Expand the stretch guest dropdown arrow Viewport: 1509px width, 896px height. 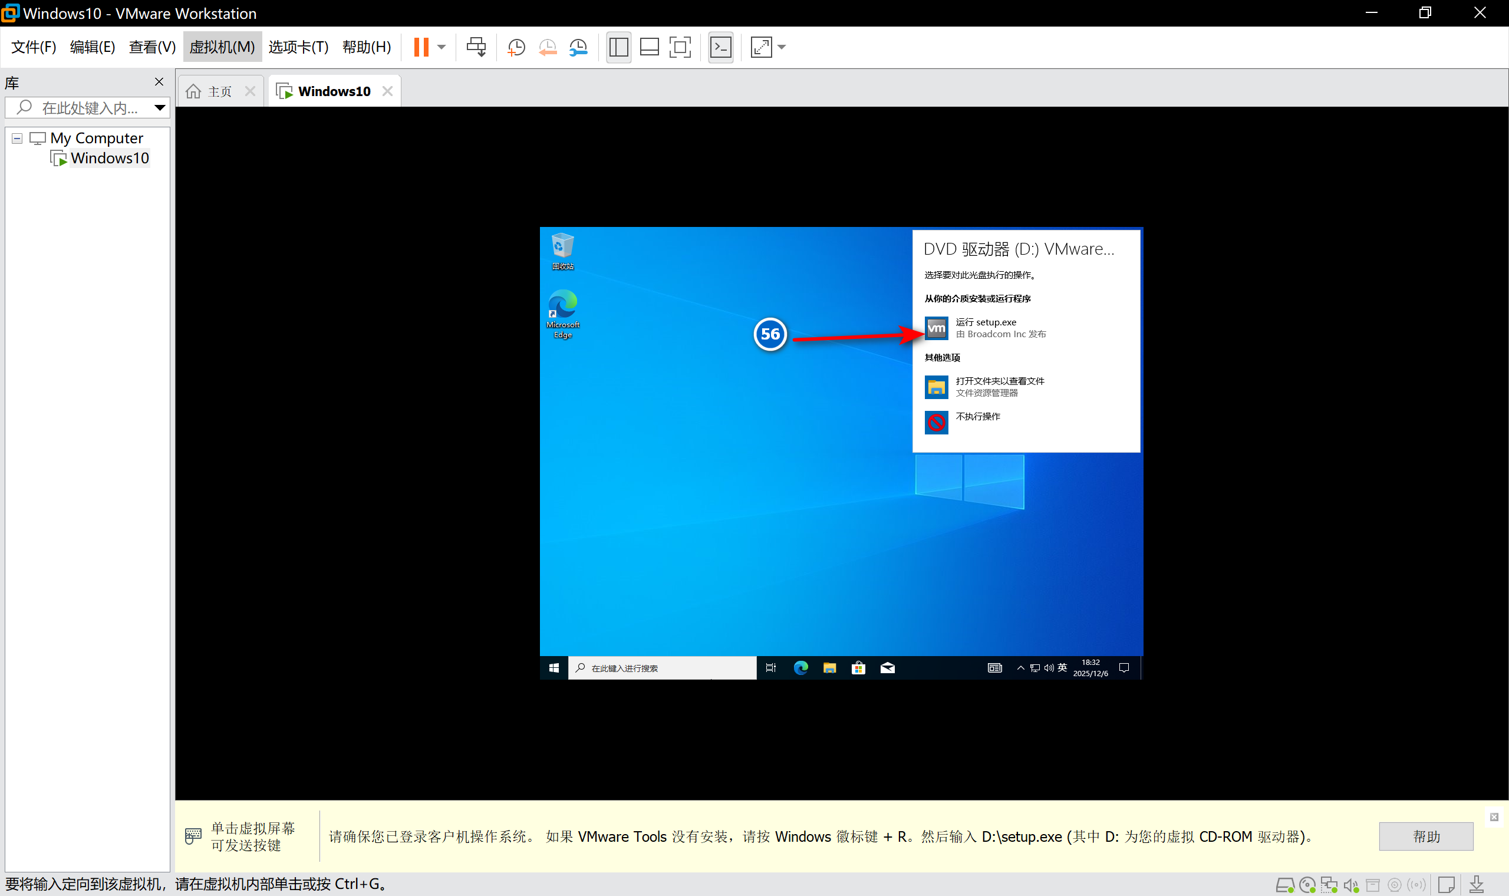pyautogui.click(x=782, y=47)
